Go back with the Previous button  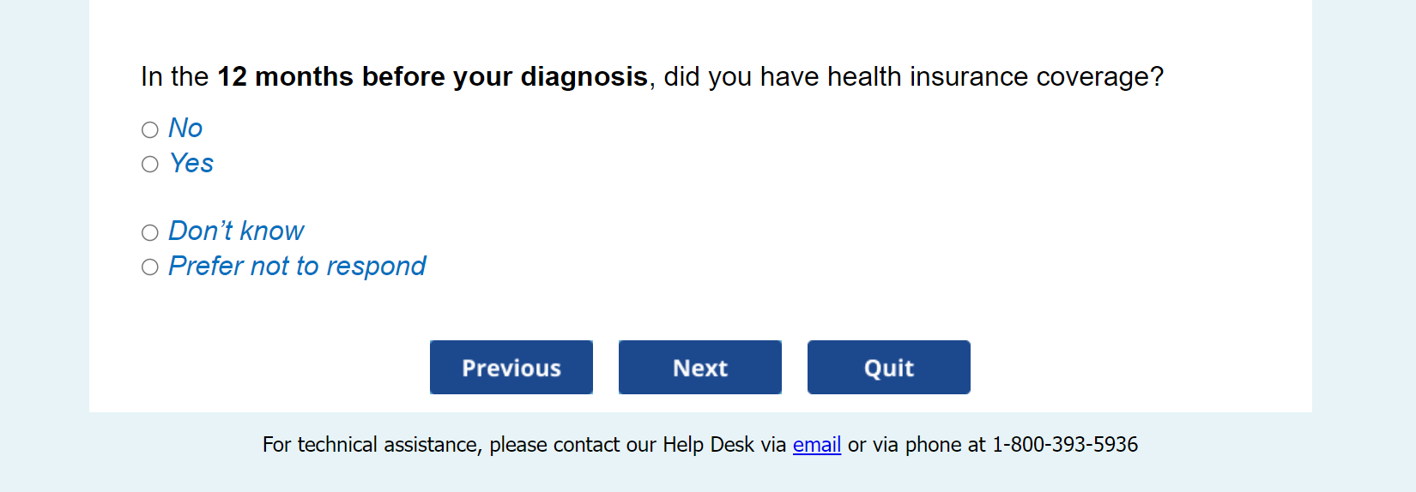[x=511, y=368]
